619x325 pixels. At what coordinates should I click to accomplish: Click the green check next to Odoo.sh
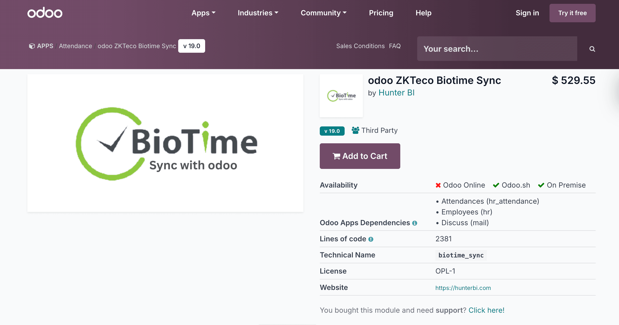coord(496,185)
